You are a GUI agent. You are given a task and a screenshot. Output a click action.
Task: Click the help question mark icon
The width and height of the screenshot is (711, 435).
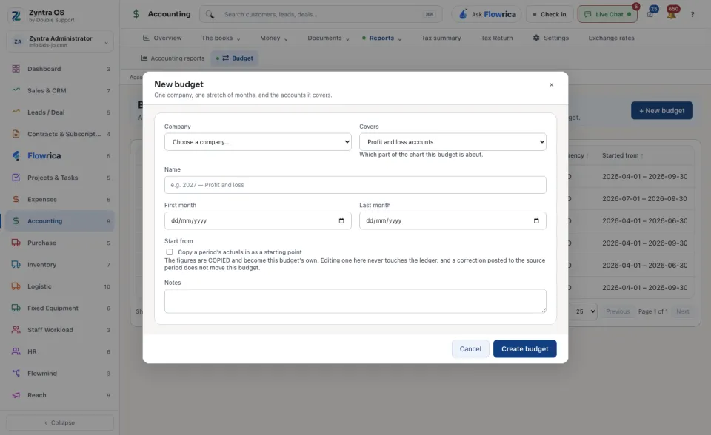coord(692,15)
